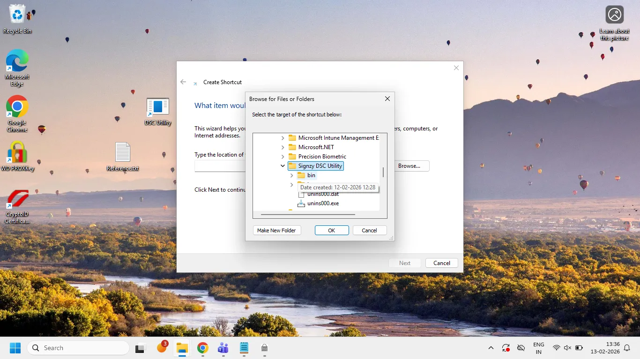640x359 pixels.
Task: Open the notification bell in the system tray
Action: [627, 348]
